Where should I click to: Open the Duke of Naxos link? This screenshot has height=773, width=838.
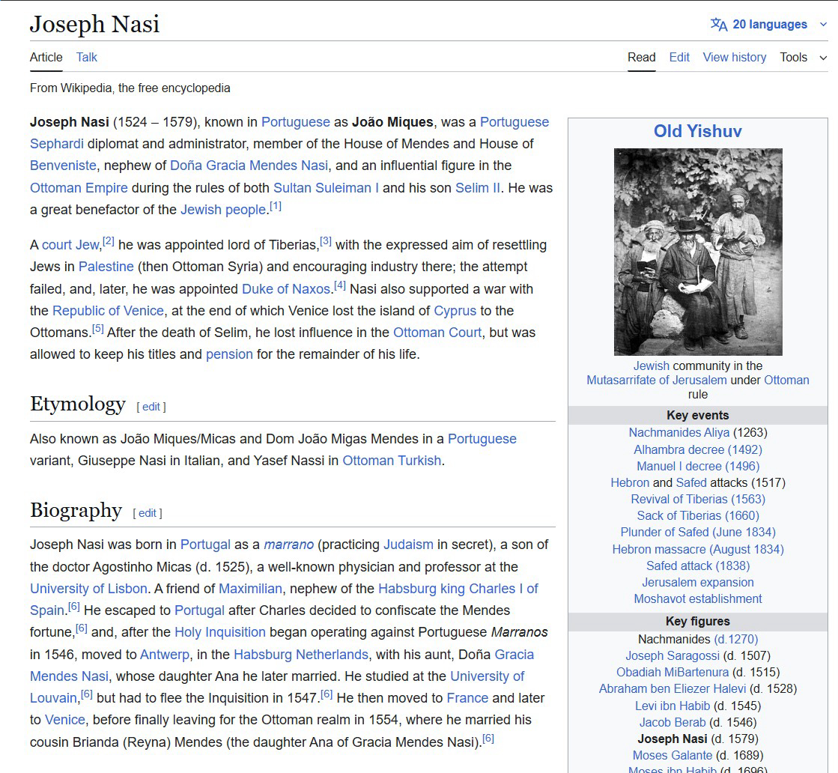286,289
